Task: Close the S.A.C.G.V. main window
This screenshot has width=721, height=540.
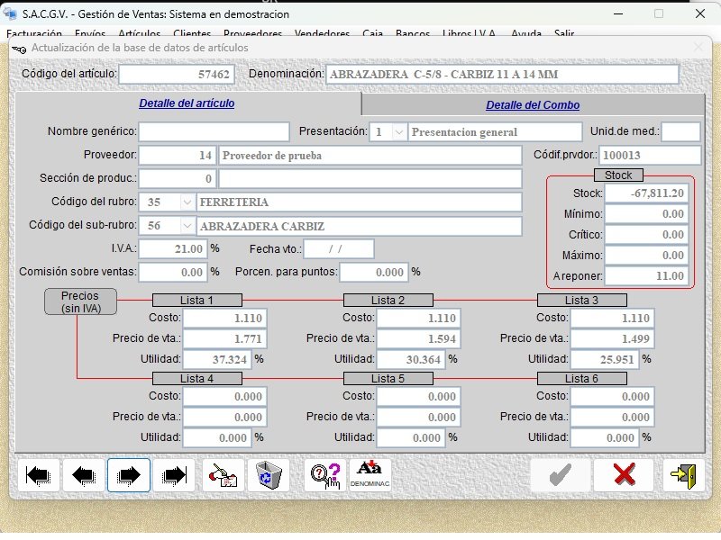Action: point(700,13)
